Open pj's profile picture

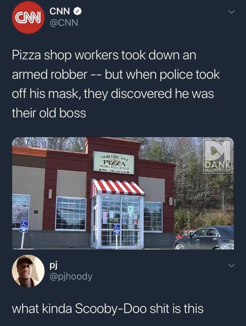pos(28,271)
